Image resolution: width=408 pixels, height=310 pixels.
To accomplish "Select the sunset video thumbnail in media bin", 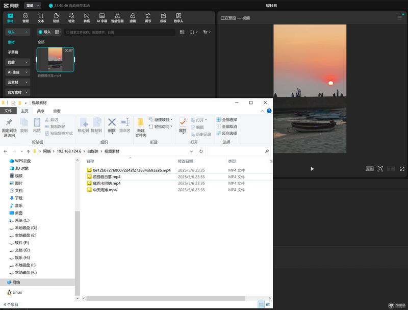I will [56, 60].
